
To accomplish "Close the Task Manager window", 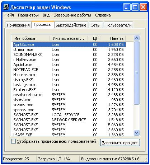I will (144, 7).
